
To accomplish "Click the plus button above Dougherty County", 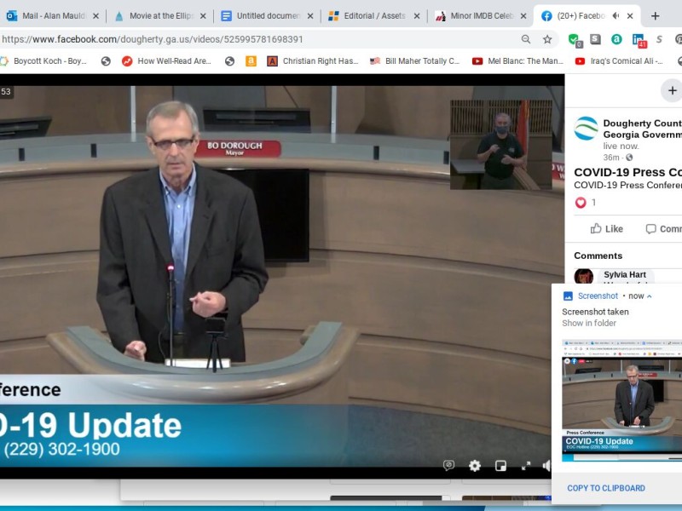I will pyautogui.click(x=672, y=90).
